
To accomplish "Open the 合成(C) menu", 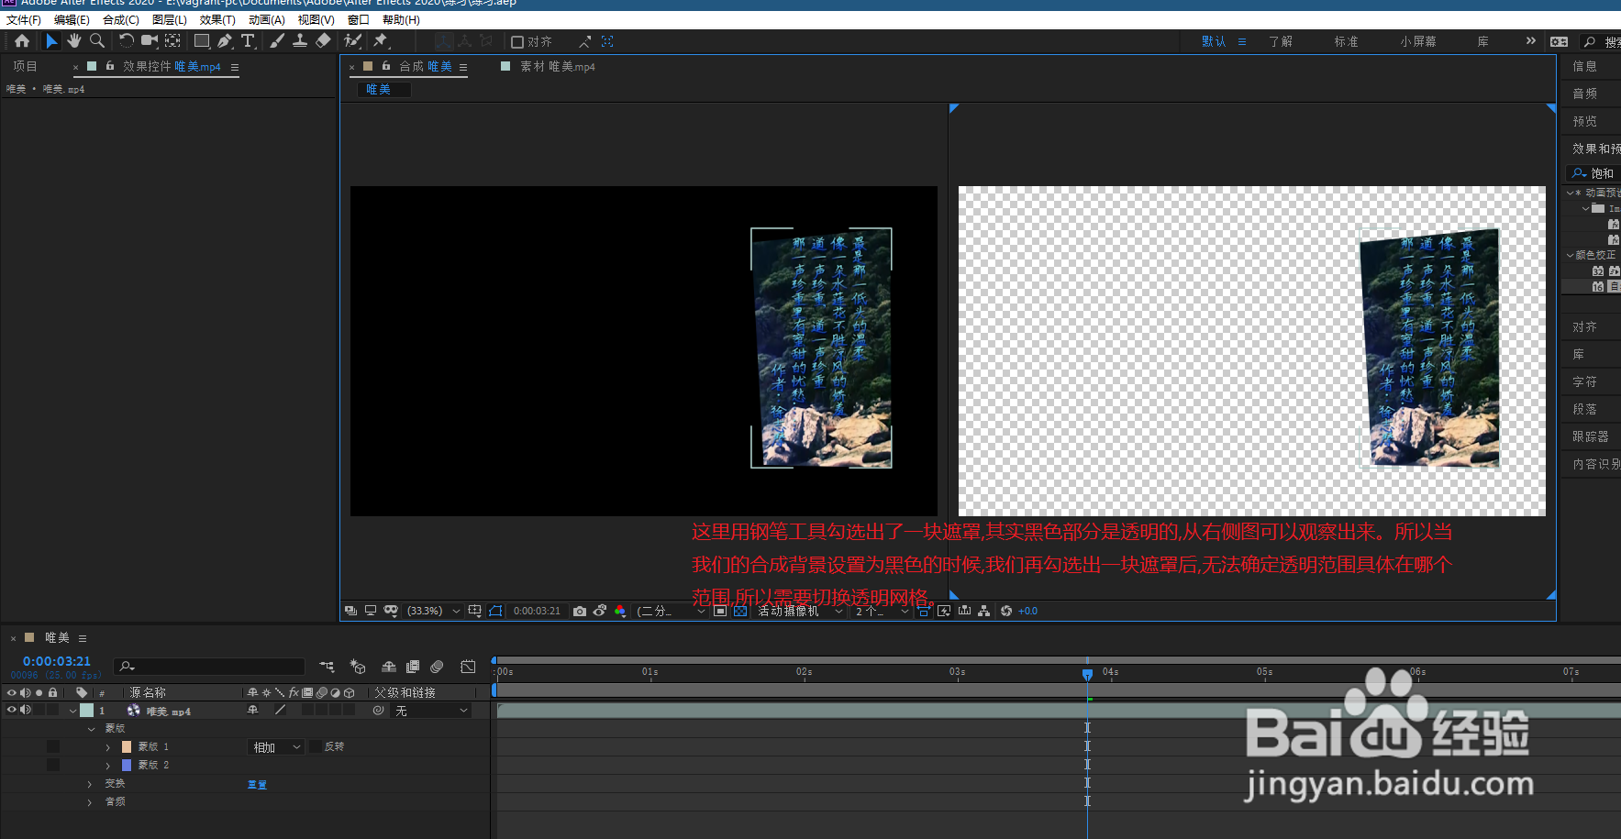I will tap(121, 19).
